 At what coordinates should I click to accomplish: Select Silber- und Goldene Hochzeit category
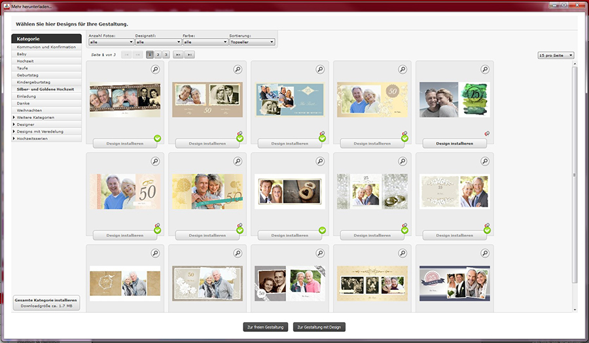pos(46,90)
